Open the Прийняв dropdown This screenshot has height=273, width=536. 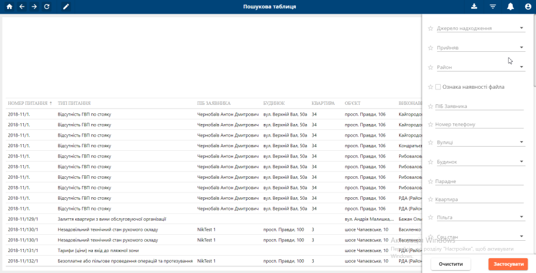[521, 48]
